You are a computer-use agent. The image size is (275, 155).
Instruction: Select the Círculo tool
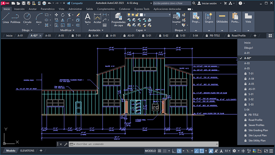click(x=27, y=17)
